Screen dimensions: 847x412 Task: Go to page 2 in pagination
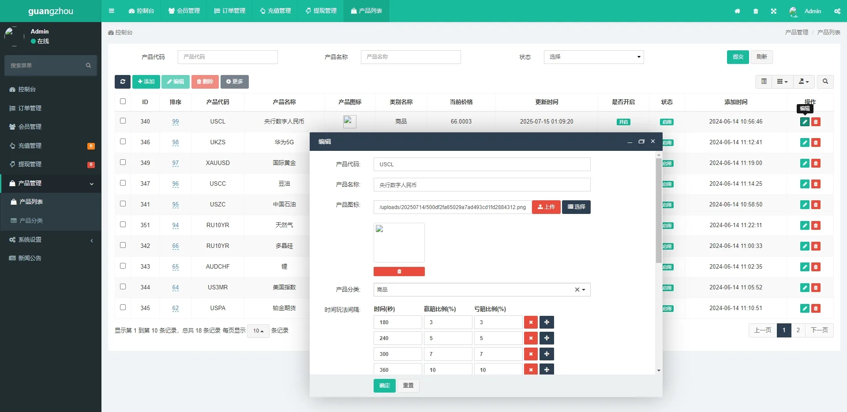click(798, 330)
